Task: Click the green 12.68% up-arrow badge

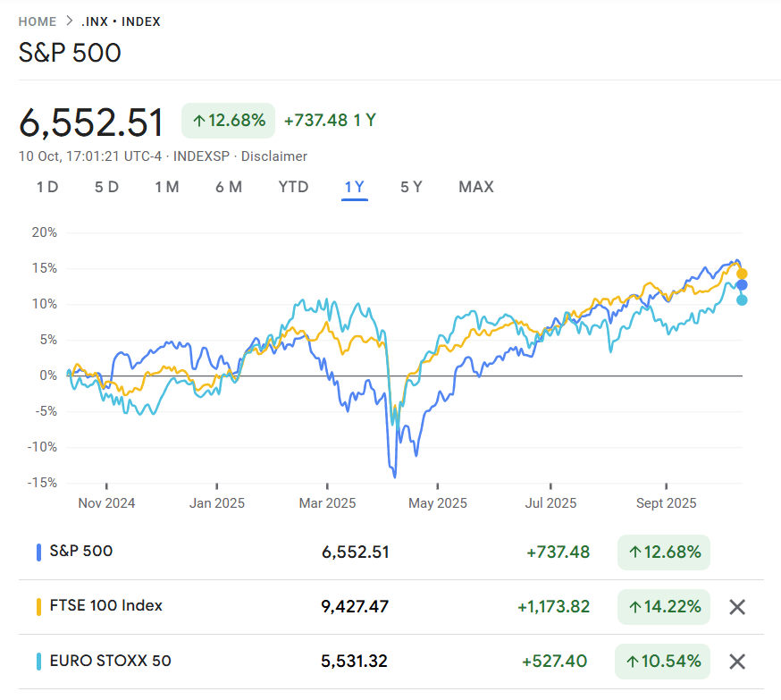Action: pyautogui.click(x=228, y=120)
